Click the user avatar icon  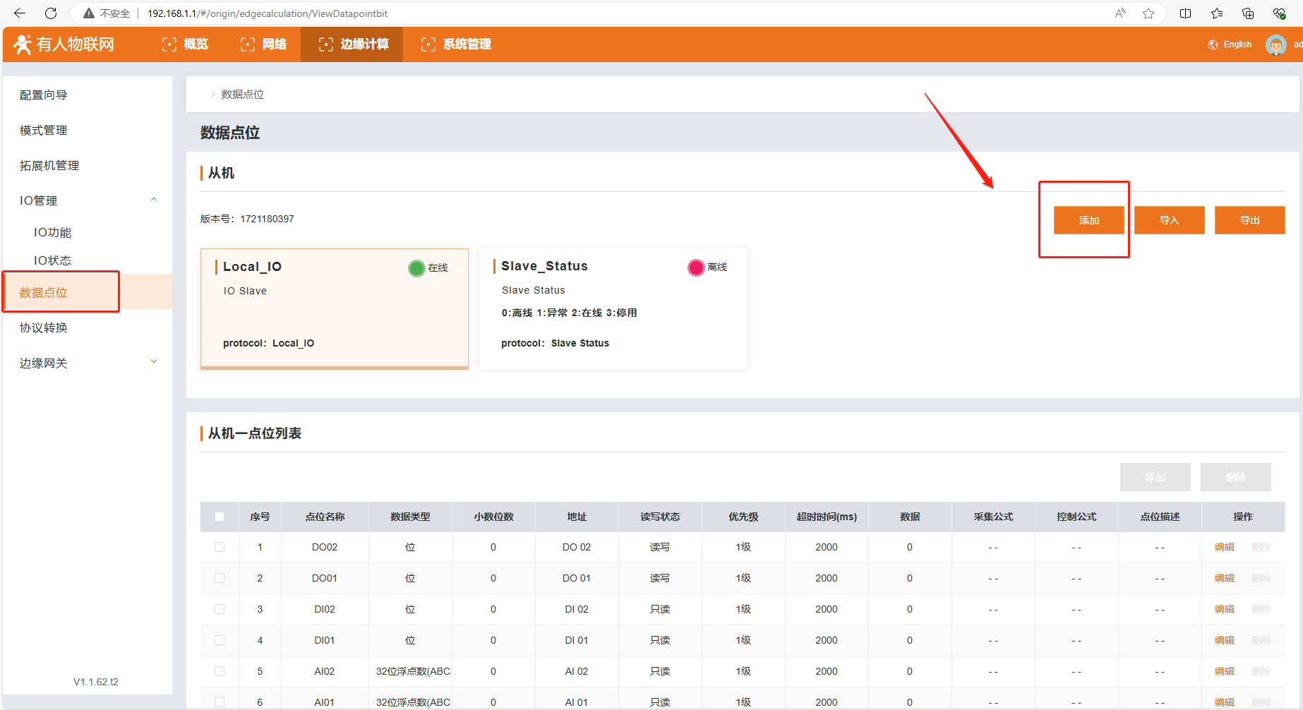click(x=1275, y=45)
